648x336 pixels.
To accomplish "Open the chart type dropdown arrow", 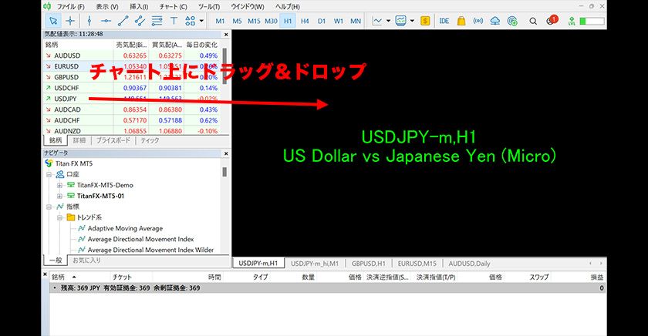I will coord(389,21).
